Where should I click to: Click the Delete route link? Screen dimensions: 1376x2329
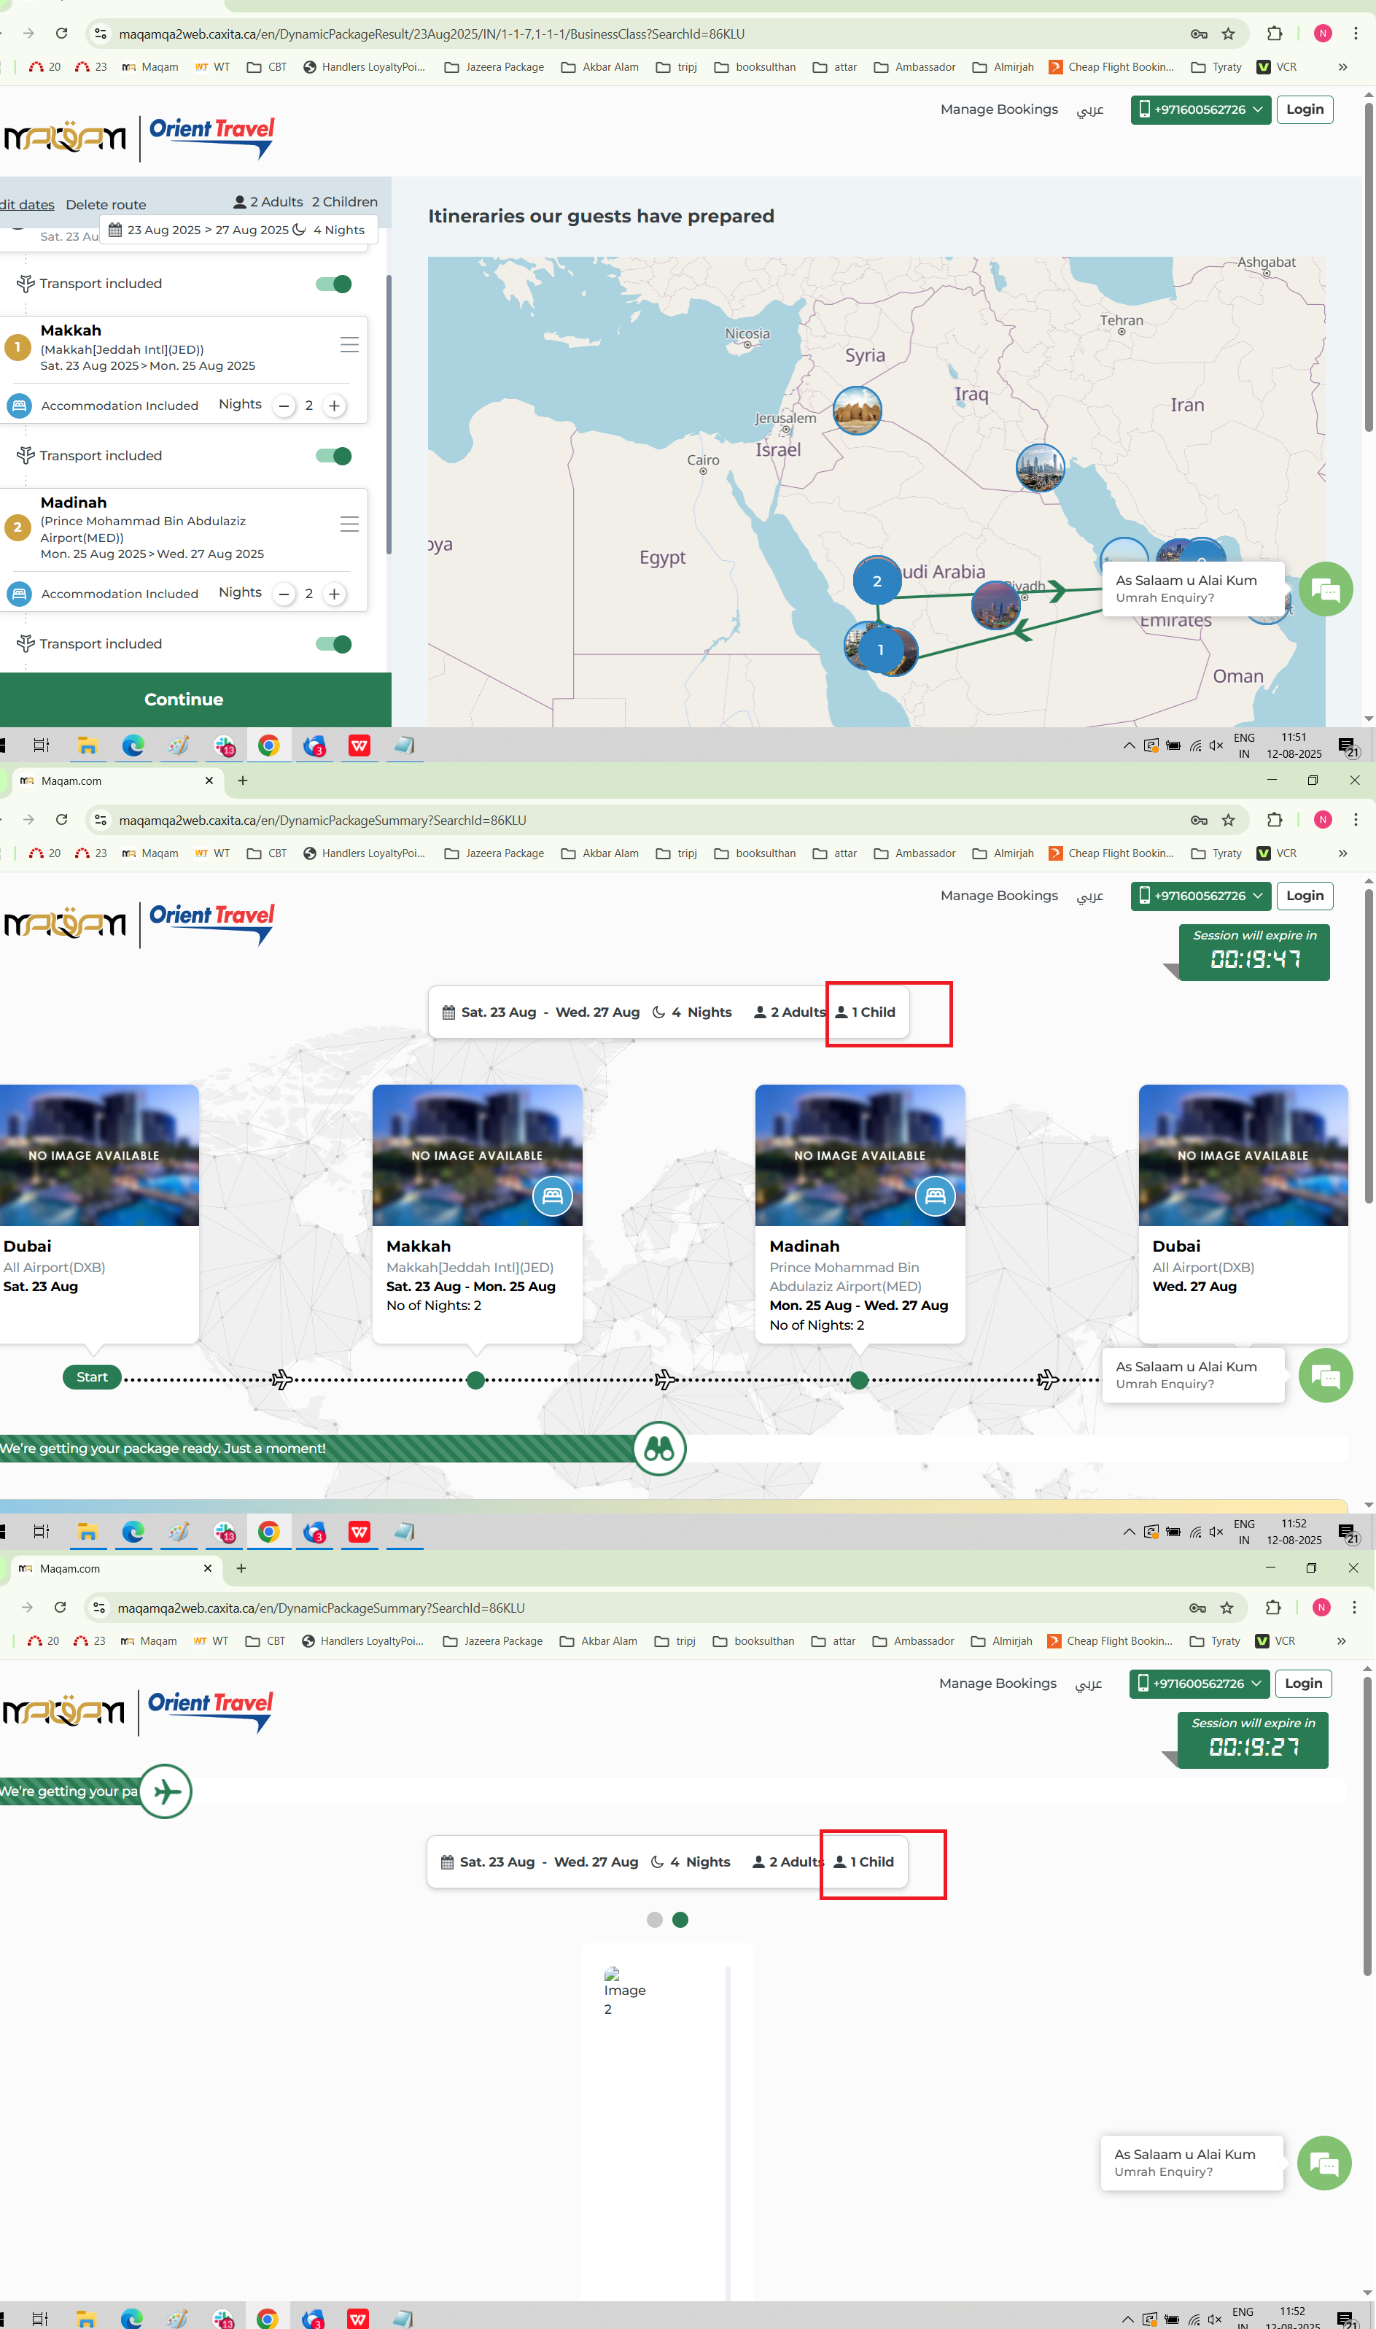106,205
